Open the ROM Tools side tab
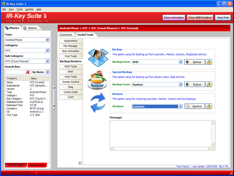 point(71,67)
